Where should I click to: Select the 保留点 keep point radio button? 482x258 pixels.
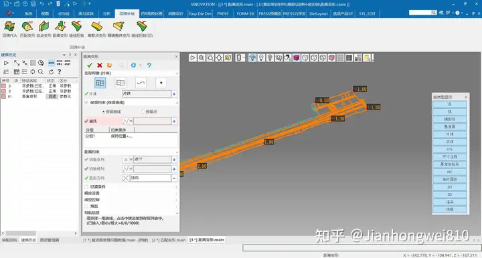143,112
